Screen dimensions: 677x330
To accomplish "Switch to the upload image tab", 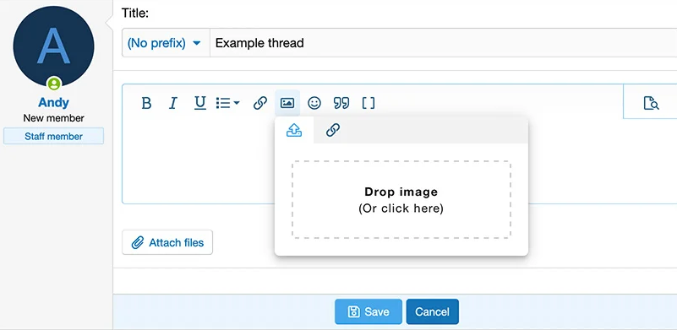I will (x=294, y=130).
